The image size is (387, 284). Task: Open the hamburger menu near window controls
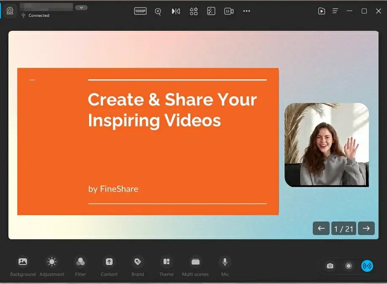pos(335,11)
